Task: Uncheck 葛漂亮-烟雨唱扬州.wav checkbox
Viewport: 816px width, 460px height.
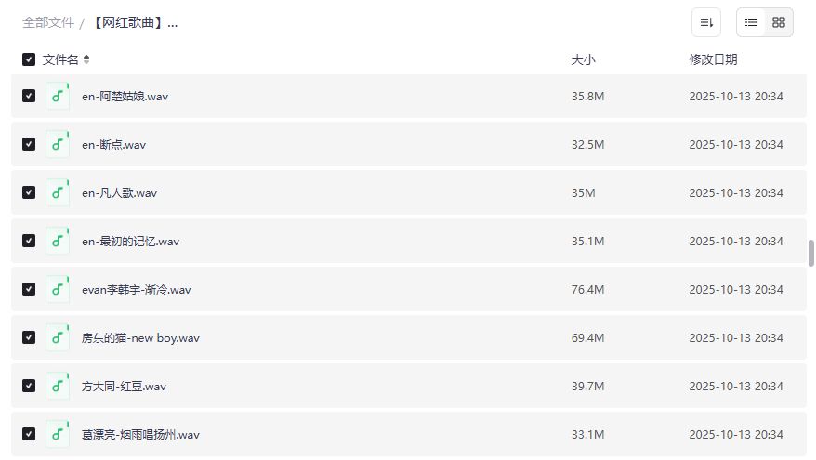Action: 29,434
